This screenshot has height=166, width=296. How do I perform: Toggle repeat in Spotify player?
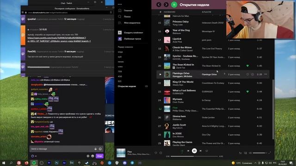pyautogui.click(x=207, y=151)
